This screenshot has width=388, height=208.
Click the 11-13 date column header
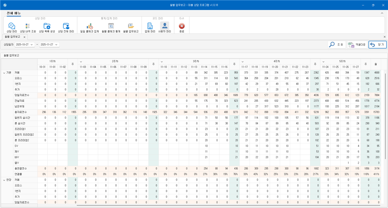pos(194,67)
